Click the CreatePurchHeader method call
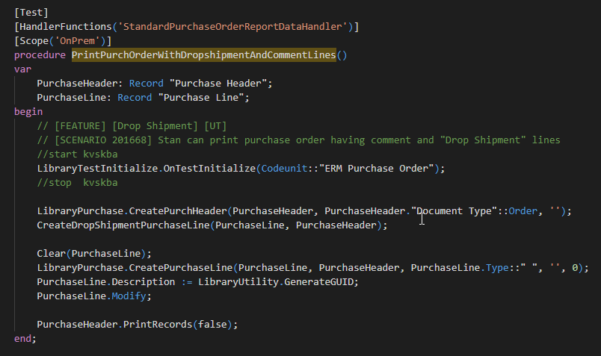601x356 pixels. click(178, 211)
